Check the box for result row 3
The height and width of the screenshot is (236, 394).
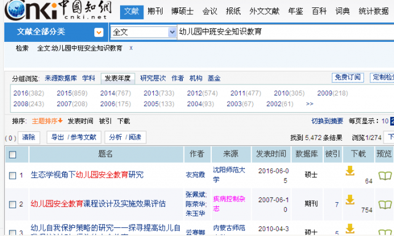click(12, 232)
